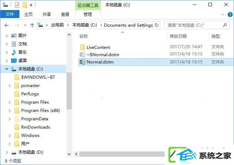The height and width of the screenshot is (165, 234).
Task: Expand the Program Files folder node
Action: [10, 102]
